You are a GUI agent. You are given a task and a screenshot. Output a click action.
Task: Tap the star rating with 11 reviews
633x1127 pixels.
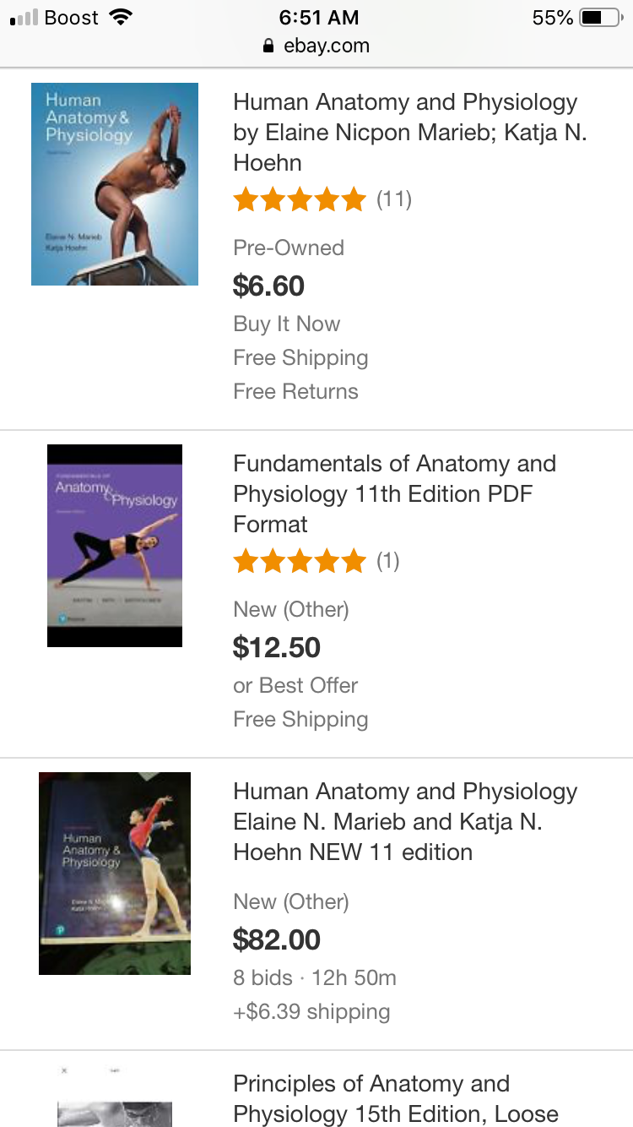pyautogui.click(x=300, y=200)
